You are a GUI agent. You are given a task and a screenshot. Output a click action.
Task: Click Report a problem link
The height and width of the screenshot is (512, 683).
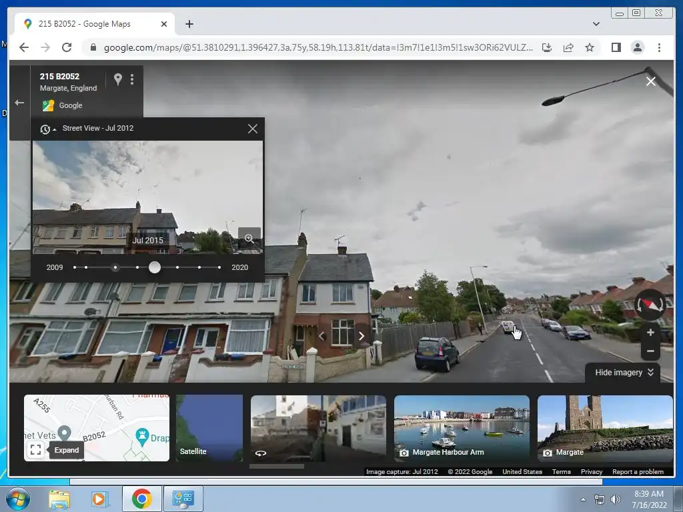tap(638, 472)
